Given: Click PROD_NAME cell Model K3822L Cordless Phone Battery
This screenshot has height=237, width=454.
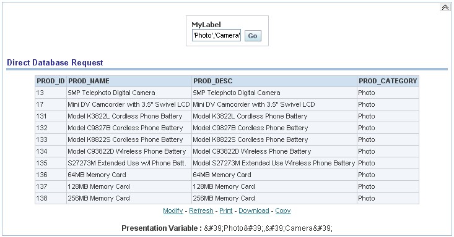Looking at the screenshot, I should (x=129, y=116).
